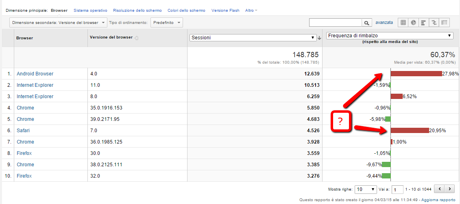460x204 pixels.
Task: Remove secondary dimension next to Versione del browser
Action: pos(137,38)
